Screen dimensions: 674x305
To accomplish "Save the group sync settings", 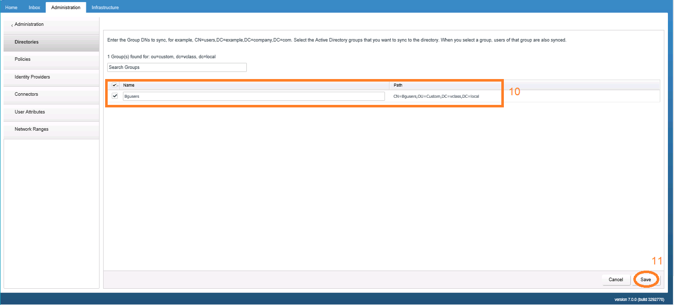I will [x=646, y=279].
